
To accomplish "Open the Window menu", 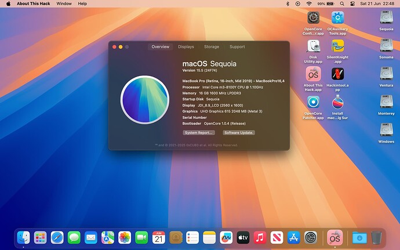I will (64, 3).
